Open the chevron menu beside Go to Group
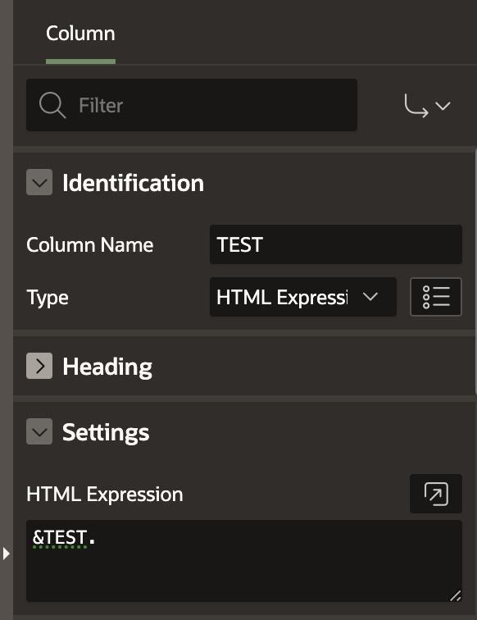 tap(443, 106)
